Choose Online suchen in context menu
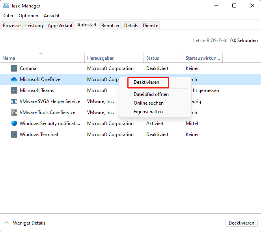The width and height of the screenshot is (261, 232). (x=149, y=103)
